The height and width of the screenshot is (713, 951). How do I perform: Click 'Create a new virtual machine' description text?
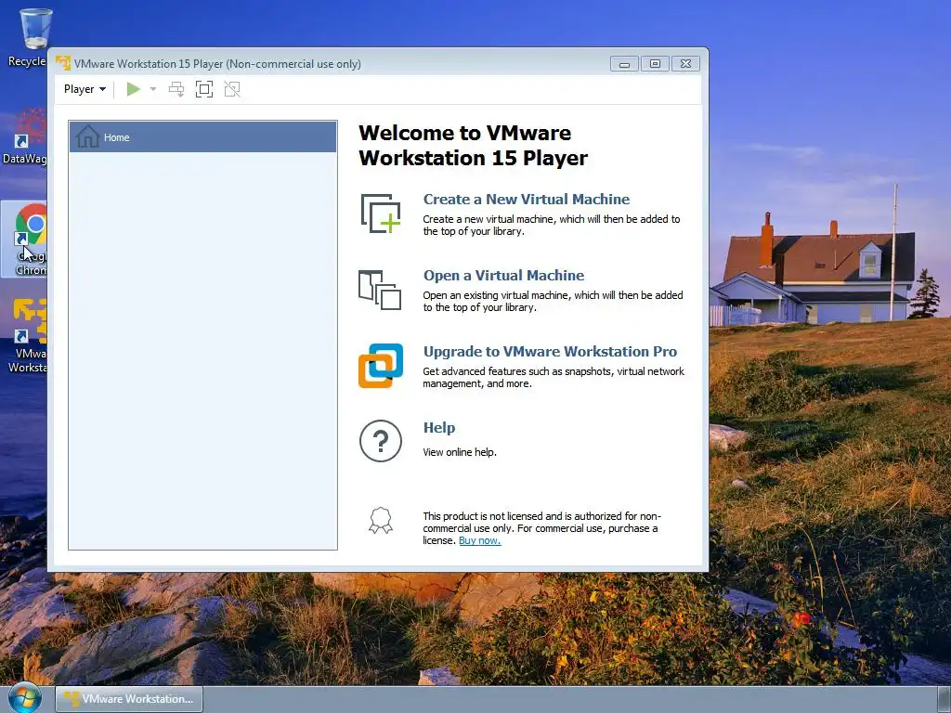[x=552, y=225]
